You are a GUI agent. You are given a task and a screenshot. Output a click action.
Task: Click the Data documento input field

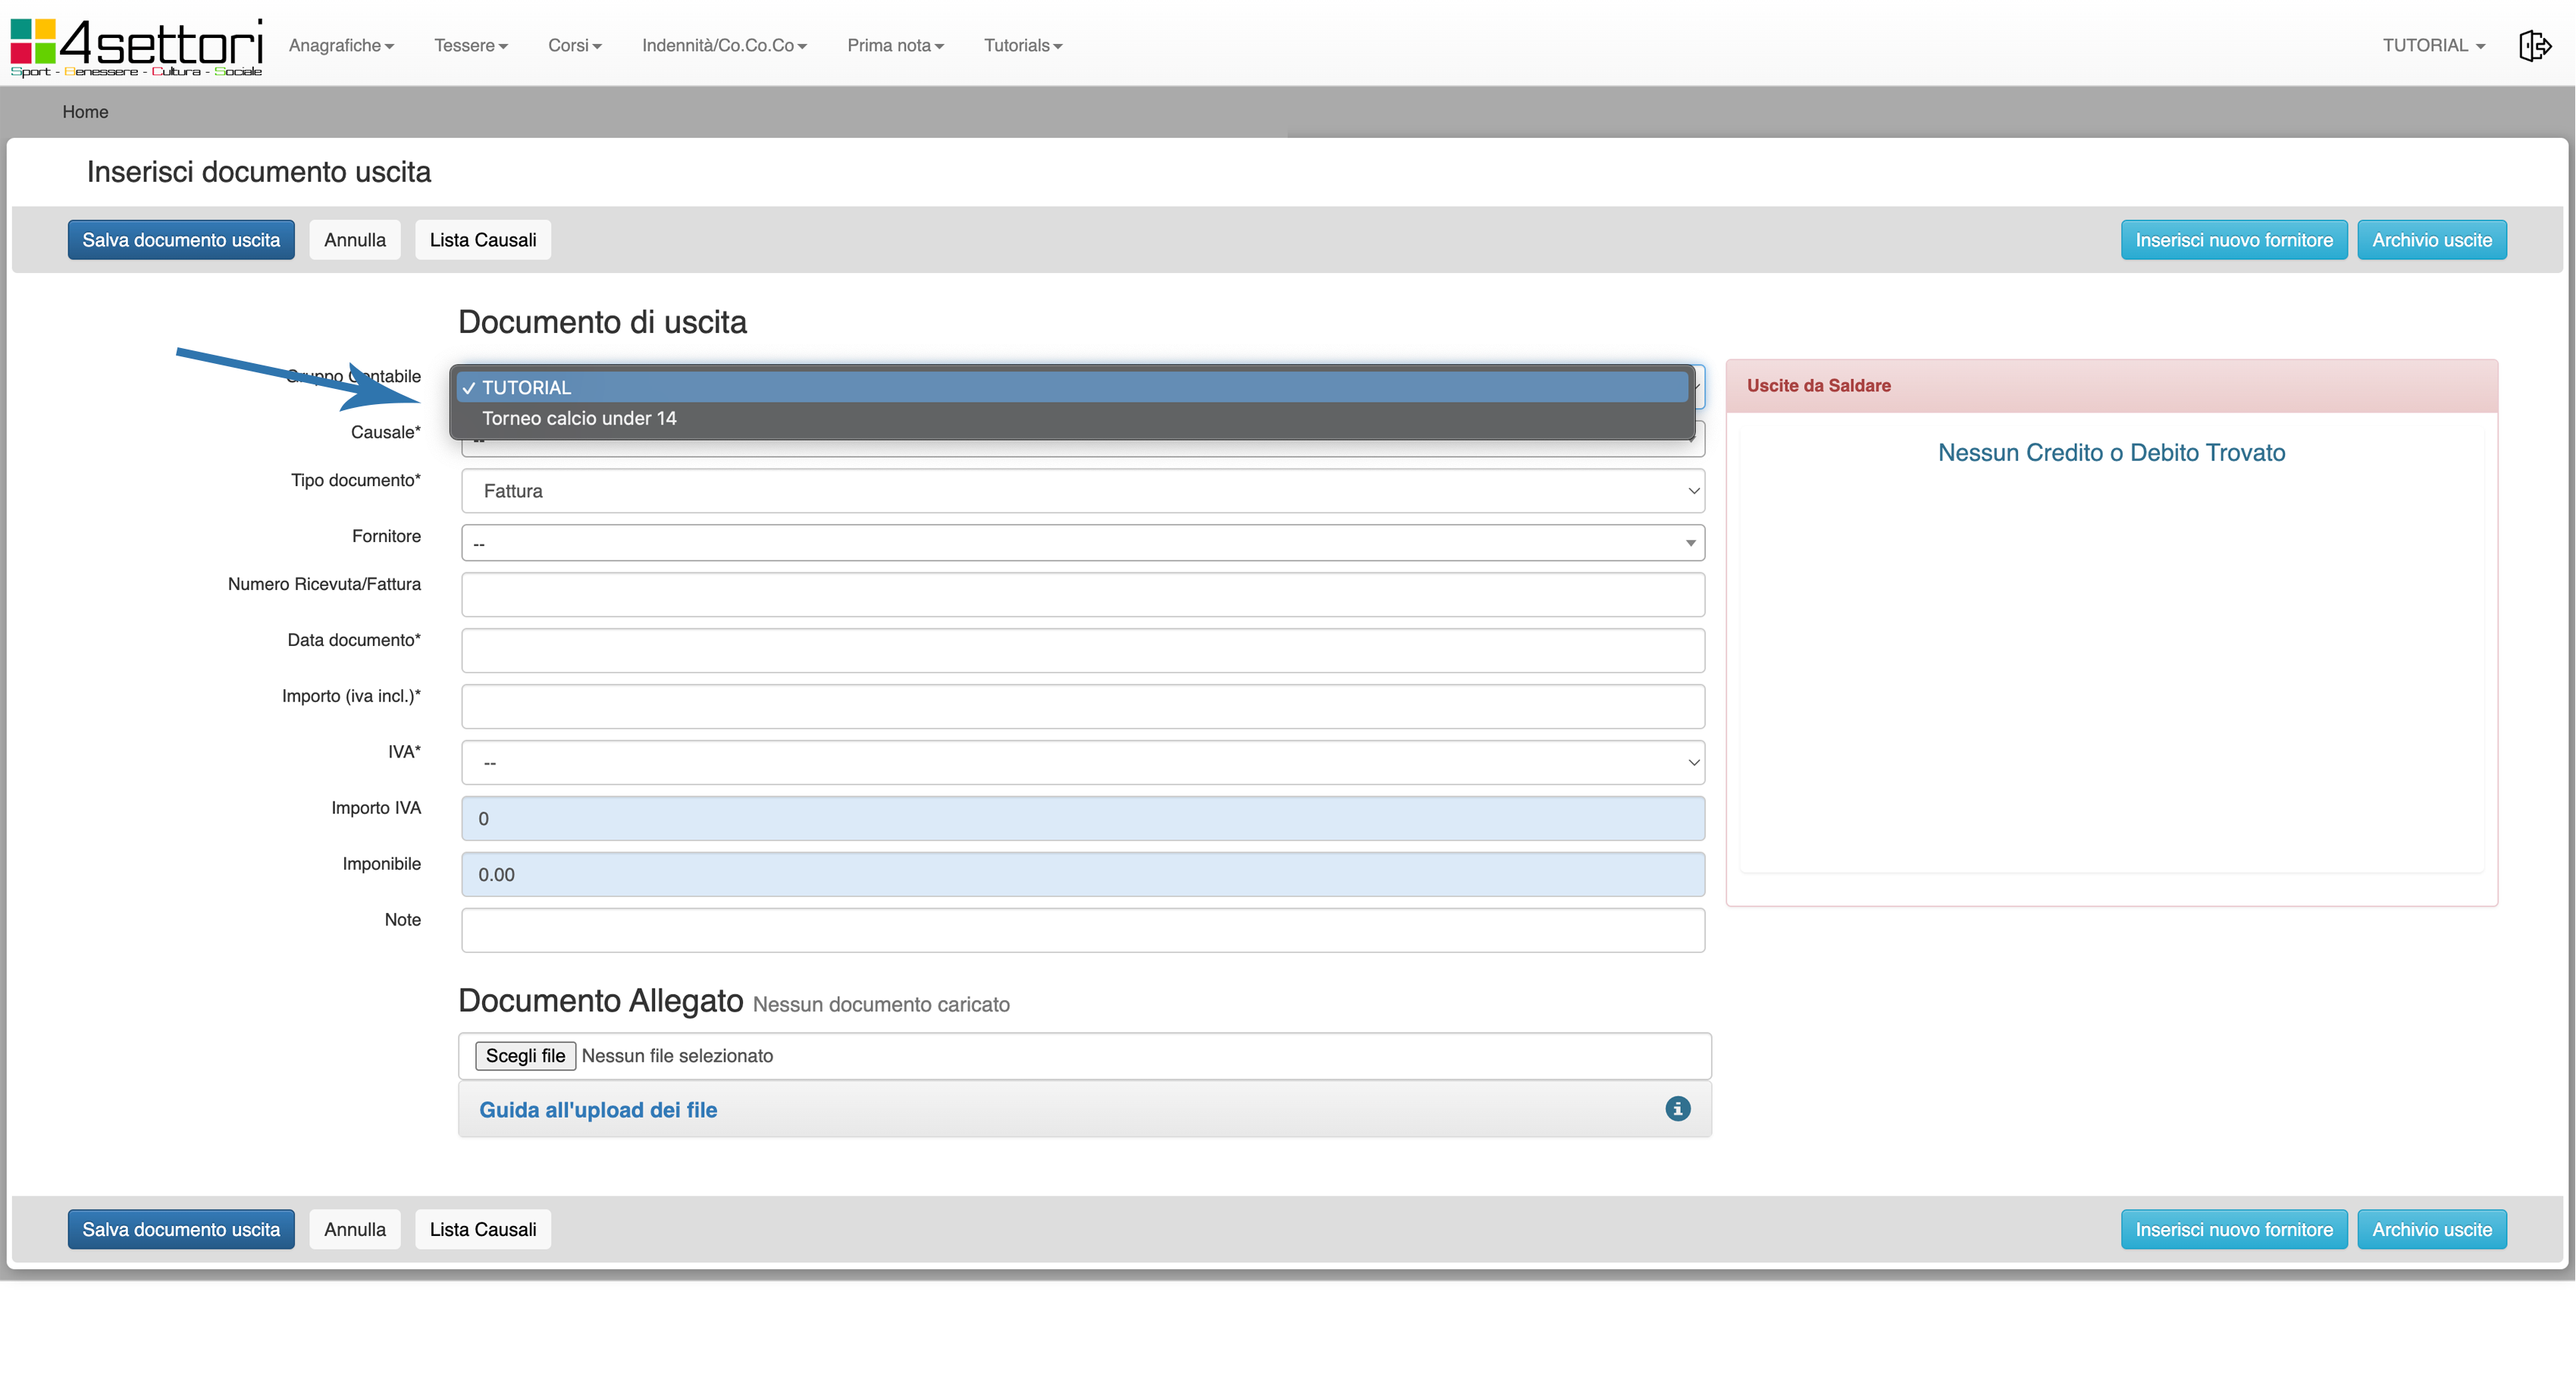[1082, 650]
